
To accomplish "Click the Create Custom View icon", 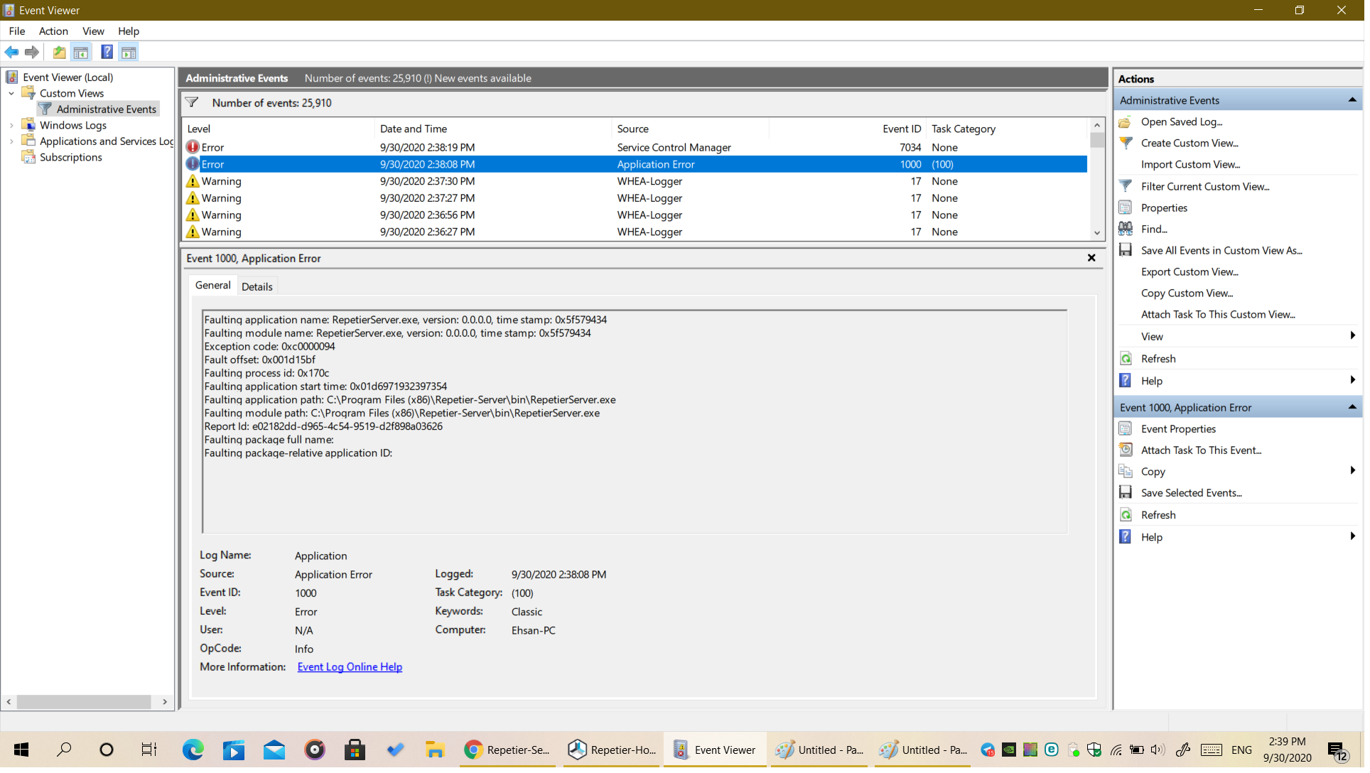I will [x=1126, y=142].
